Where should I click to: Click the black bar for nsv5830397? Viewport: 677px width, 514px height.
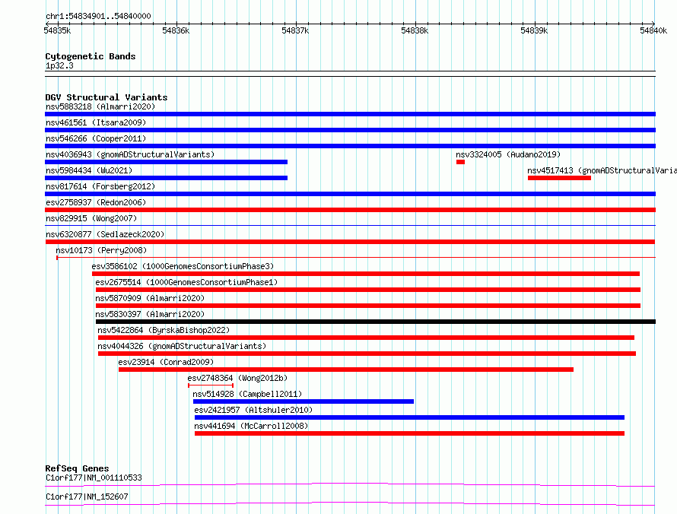[x=376, y=322]
